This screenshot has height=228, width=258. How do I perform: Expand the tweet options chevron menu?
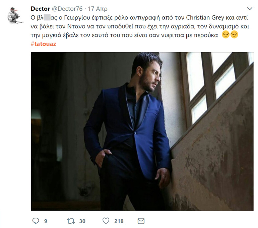[x=249, y=8]
